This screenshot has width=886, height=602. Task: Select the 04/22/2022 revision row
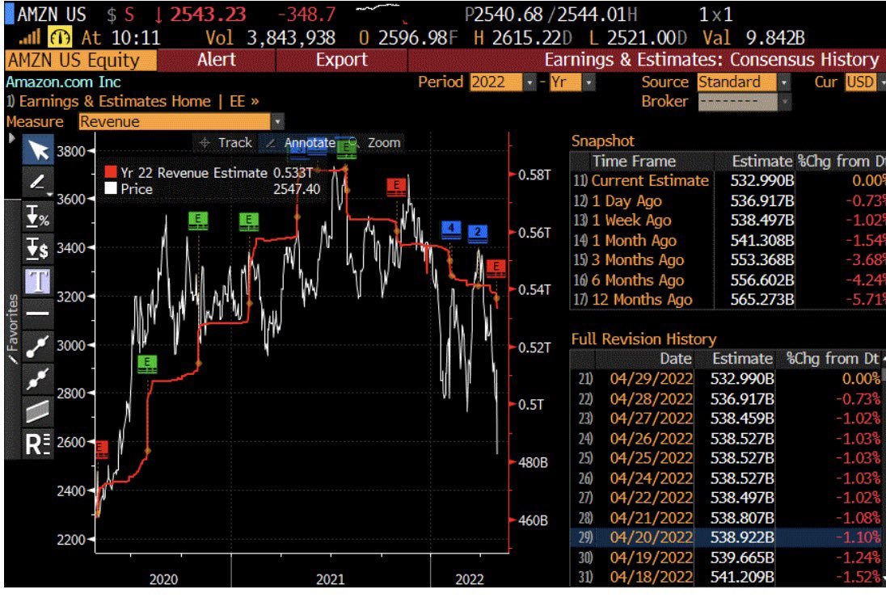point(725,497)
